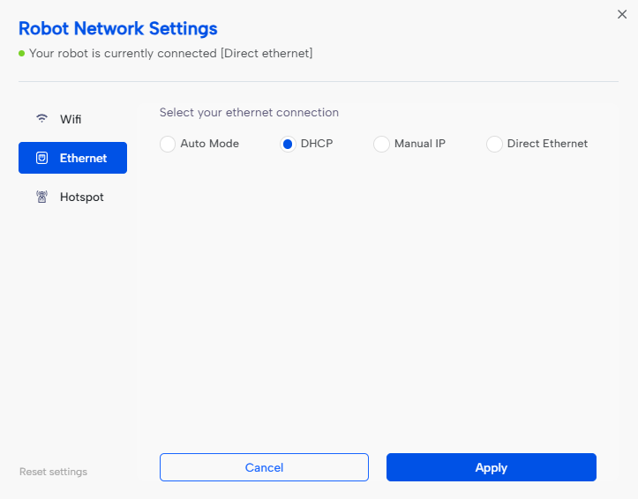The height and width of the screenshot is (499, 638).
Task: Click the Hotspot tower icon in sidebar
Action: click(x=41, y=197)
